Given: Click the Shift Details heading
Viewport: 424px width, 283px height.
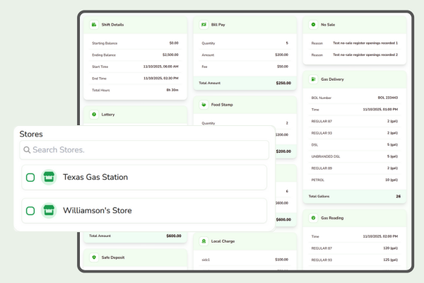Looking at the screenshot, I should coord(112,25).
